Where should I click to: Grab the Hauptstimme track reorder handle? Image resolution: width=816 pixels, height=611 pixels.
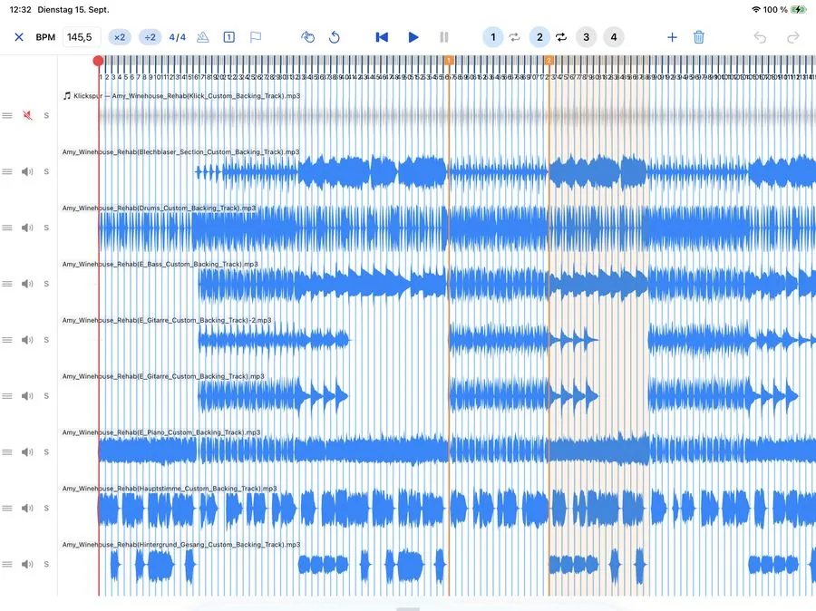click(x=7, y=508)
